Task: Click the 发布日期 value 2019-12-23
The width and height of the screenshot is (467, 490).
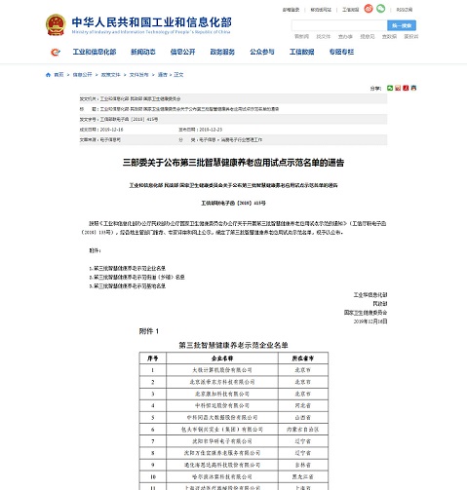Action: pyautogui.click(x=211, y=130)
